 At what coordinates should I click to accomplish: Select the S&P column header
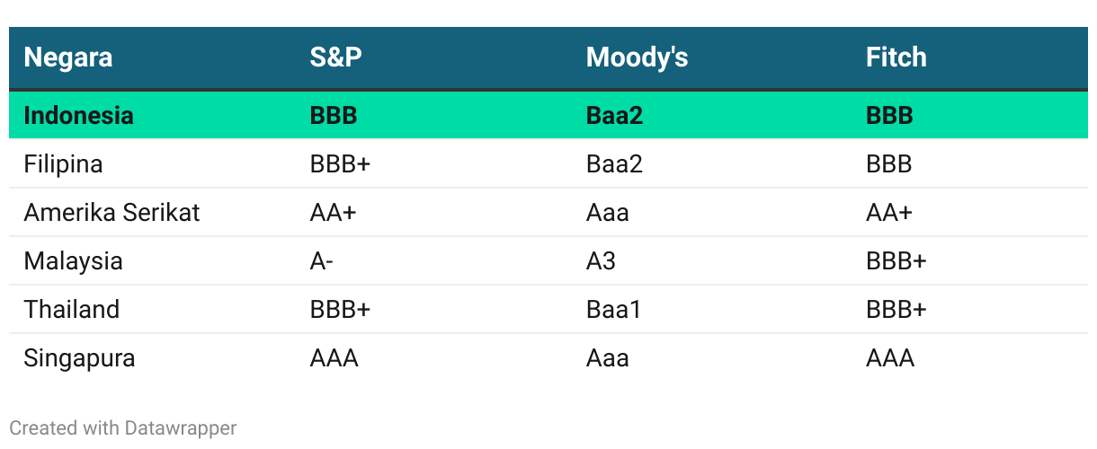336,57
